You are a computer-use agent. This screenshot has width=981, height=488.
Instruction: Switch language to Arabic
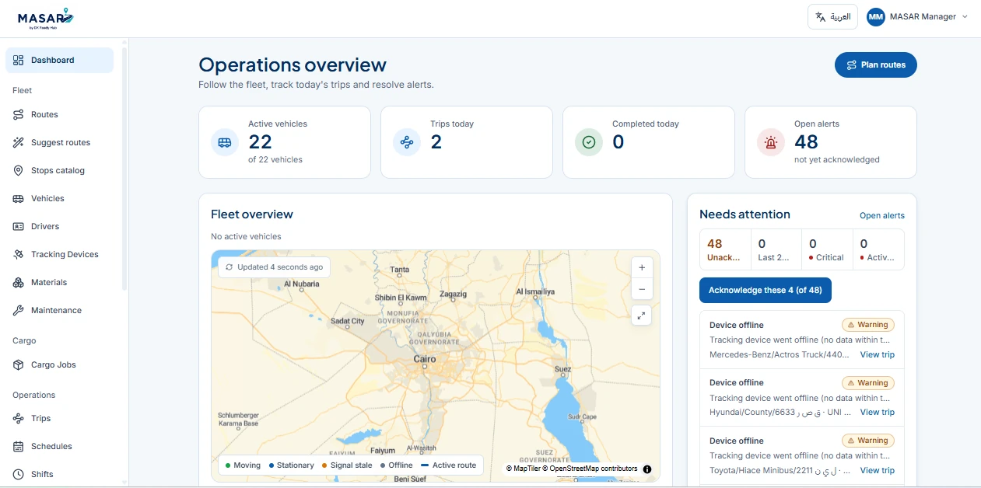point(832,17)
